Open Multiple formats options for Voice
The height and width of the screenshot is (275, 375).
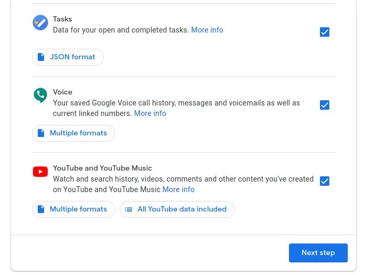click(73, 133)
